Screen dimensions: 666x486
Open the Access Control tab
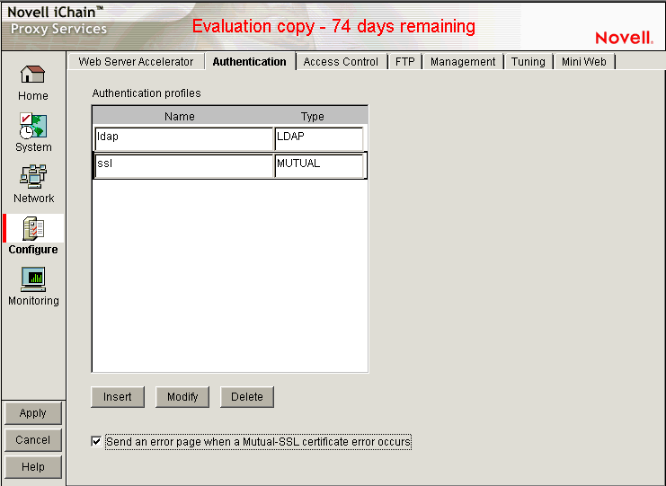pos(341,62)
